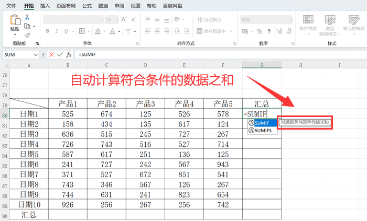The width and height of the screenshot is (367, 221).
Task: Expand the Name Box dropdown showing SUM
Action: coord(36,55)
